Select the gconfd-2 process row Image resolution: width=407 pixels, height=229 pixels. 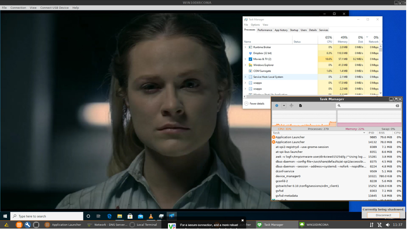[337, 181]
